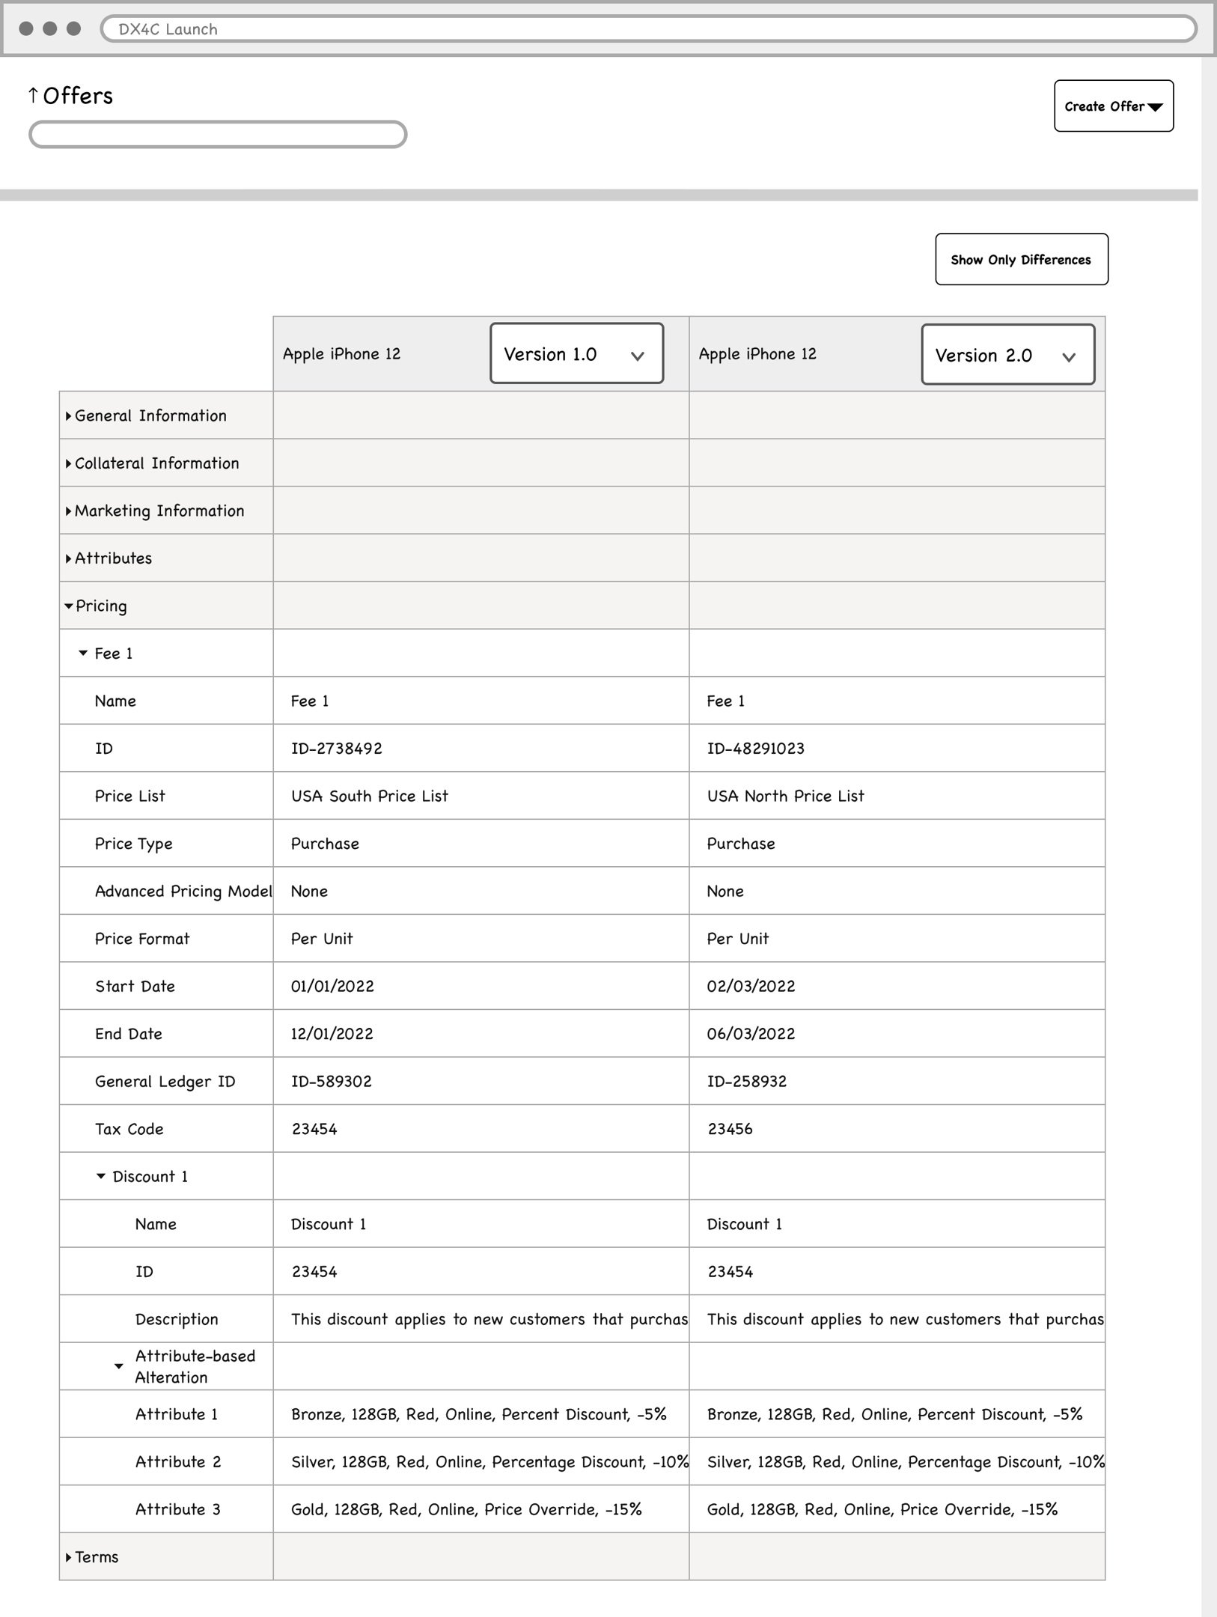Click the up arrow beside Offers
Screen dimensions: 1217x1617
[33, 95]
